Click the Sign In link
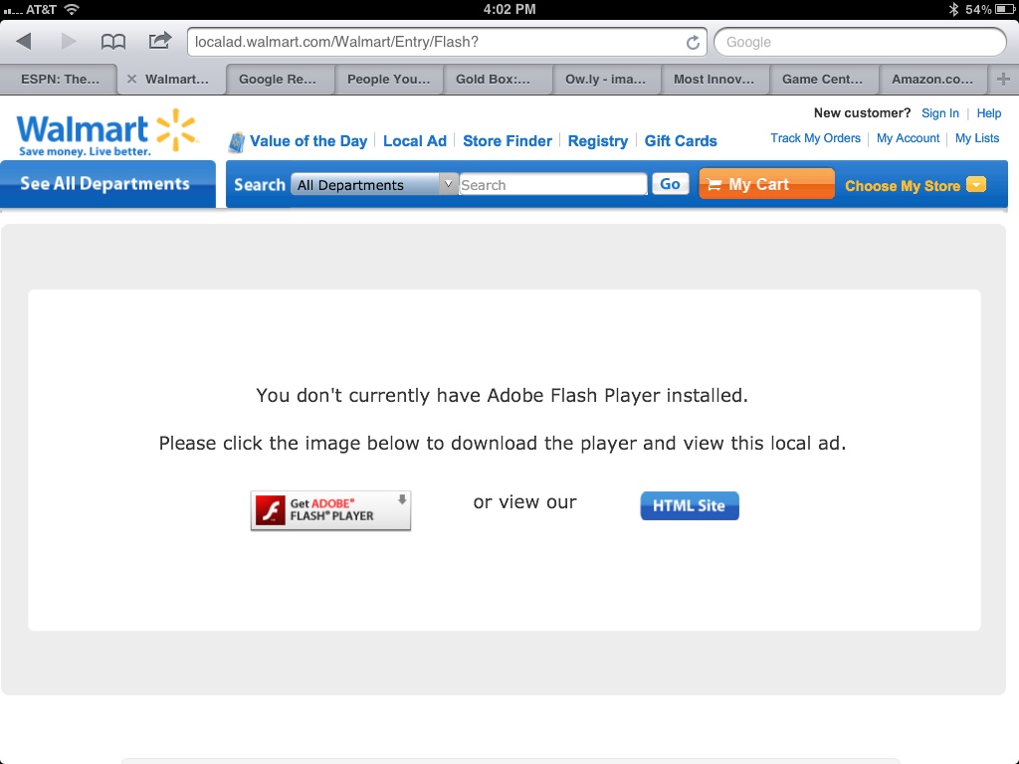The image size is (1019, 764). click(940, 113)
